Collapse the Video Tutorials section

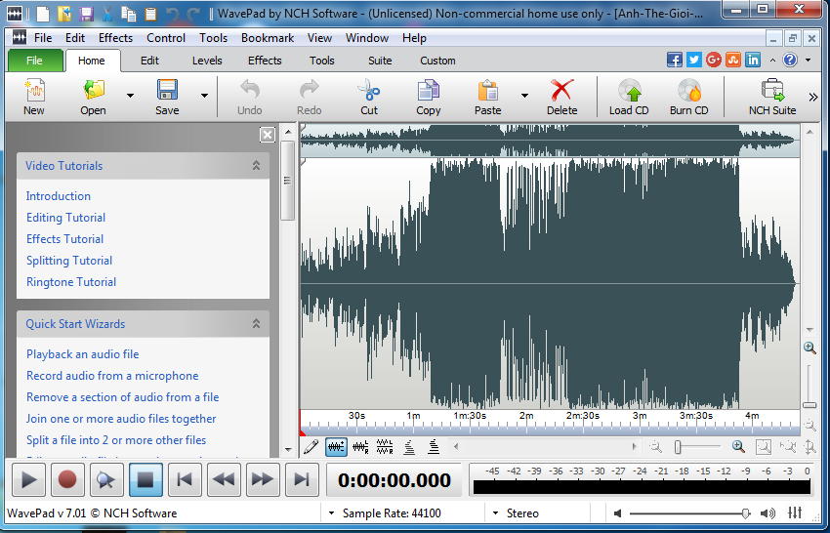point(256,166)
